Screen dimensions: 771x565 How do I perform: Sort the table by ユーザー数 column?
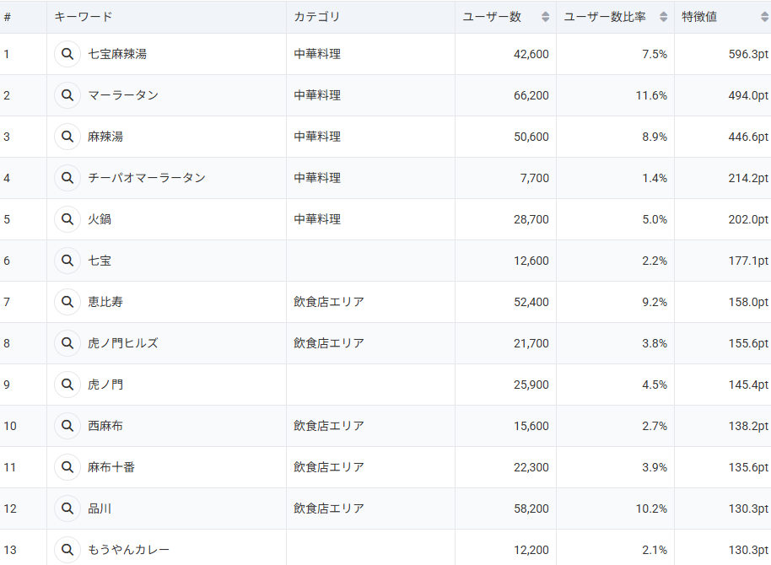(545, 17)
